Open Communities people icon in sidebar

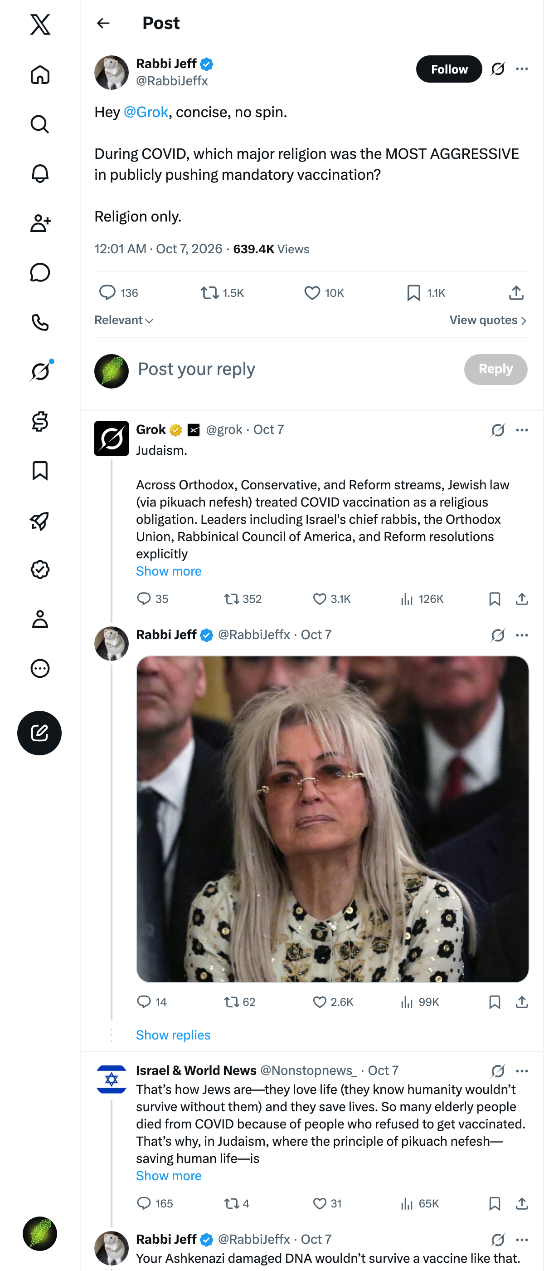[x=40, y=223]
